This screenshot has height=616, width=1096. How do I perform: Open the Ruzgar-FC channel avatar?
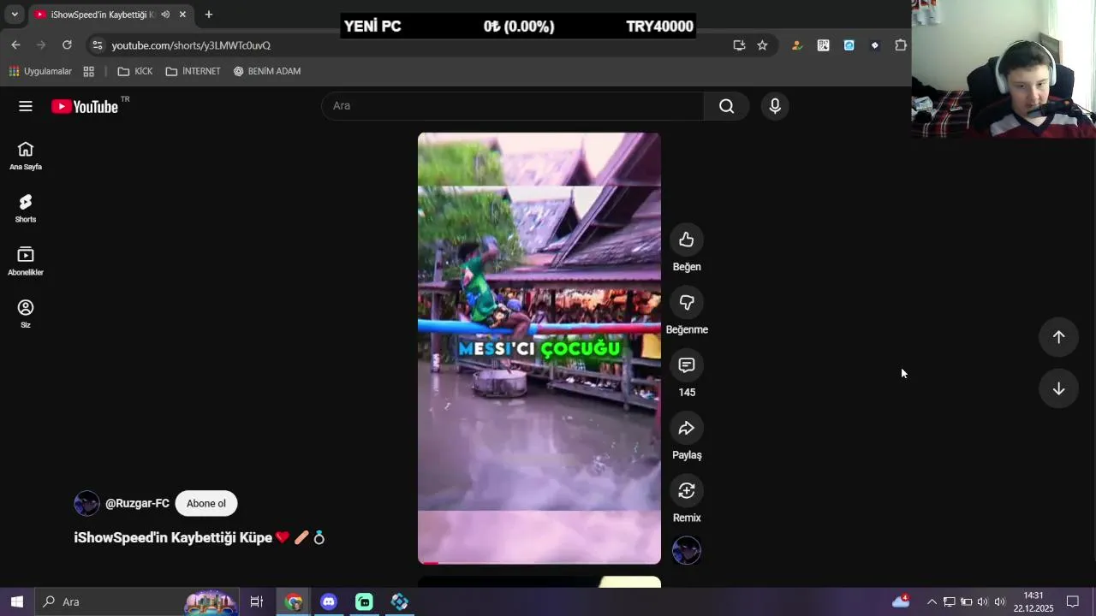(86, 503)
